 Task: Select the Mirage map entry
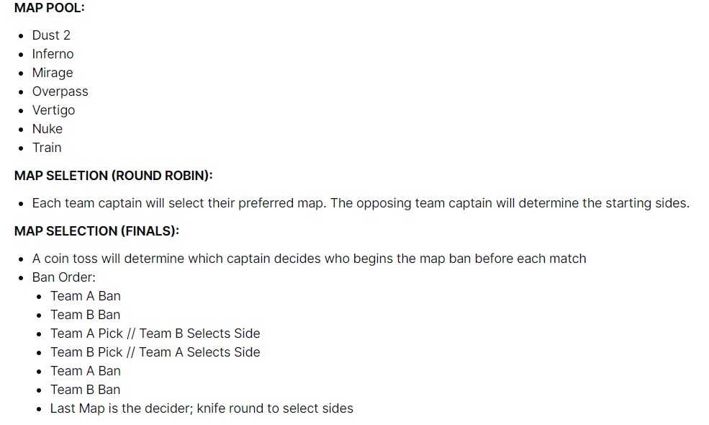coord(53,73)
